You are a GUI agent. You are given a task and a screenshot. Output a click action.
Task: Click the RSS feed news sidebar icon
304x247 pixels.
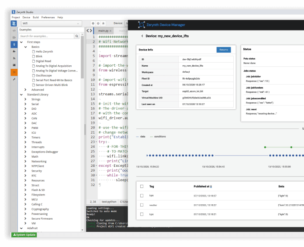pyautogui.click(x=14, y=58)
